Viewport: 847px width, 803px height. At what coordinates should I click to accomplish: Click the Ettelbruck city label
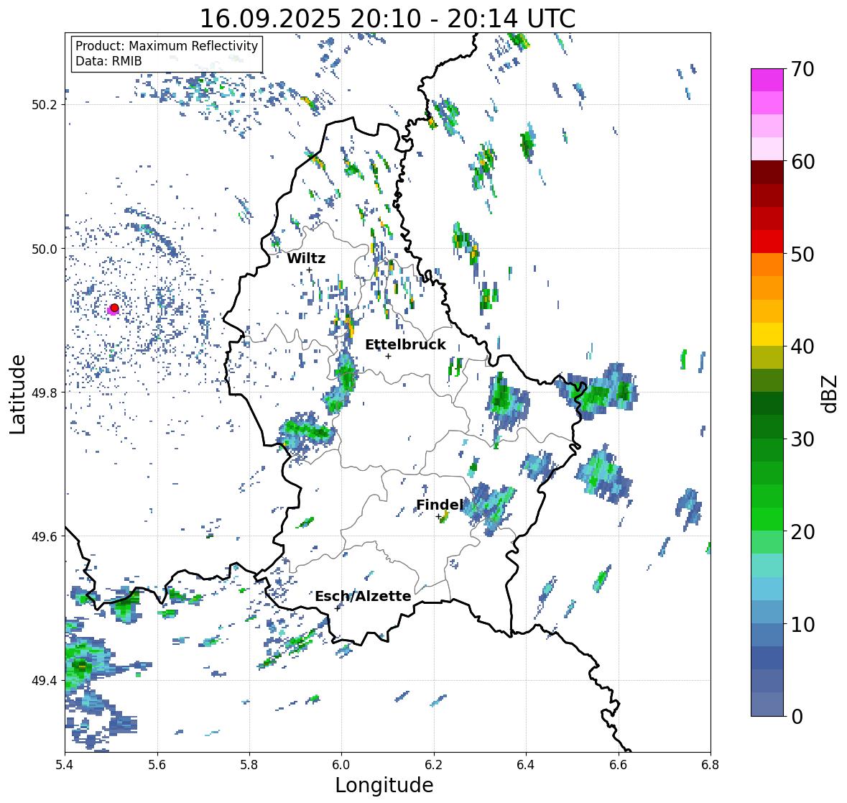pos(405,345)
